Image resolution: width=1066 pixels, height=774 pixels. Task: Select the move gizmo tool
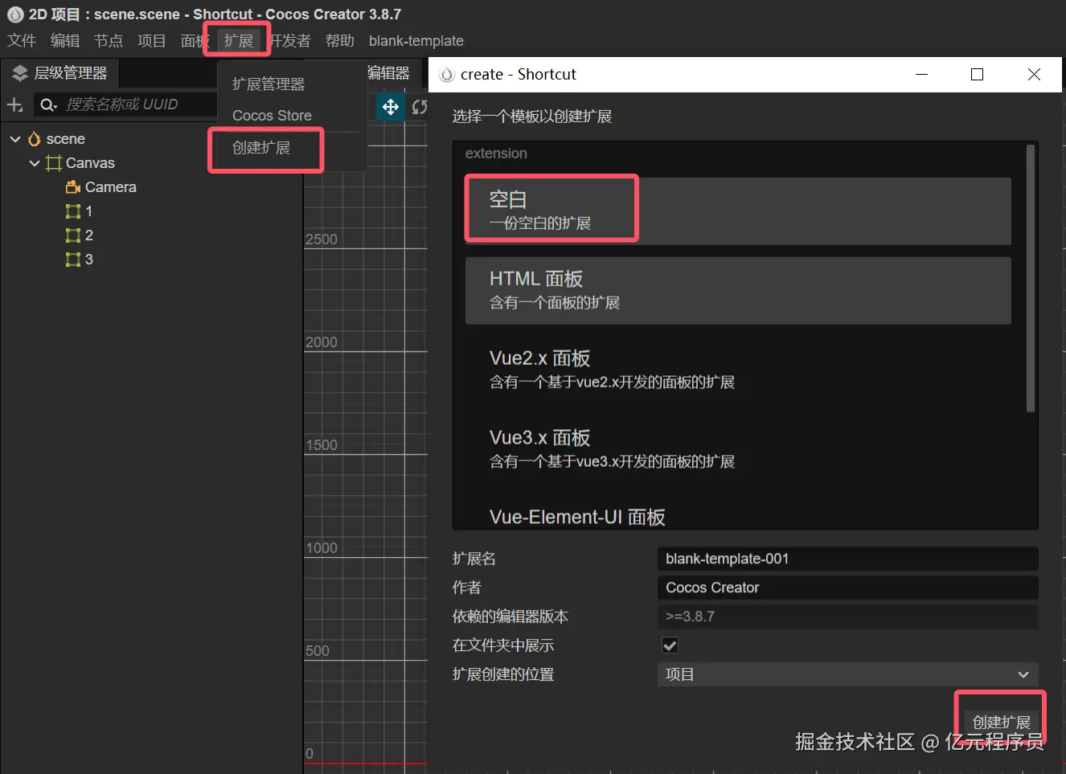[391, 107]
